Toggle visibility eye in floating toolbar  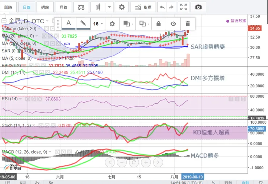173,24
